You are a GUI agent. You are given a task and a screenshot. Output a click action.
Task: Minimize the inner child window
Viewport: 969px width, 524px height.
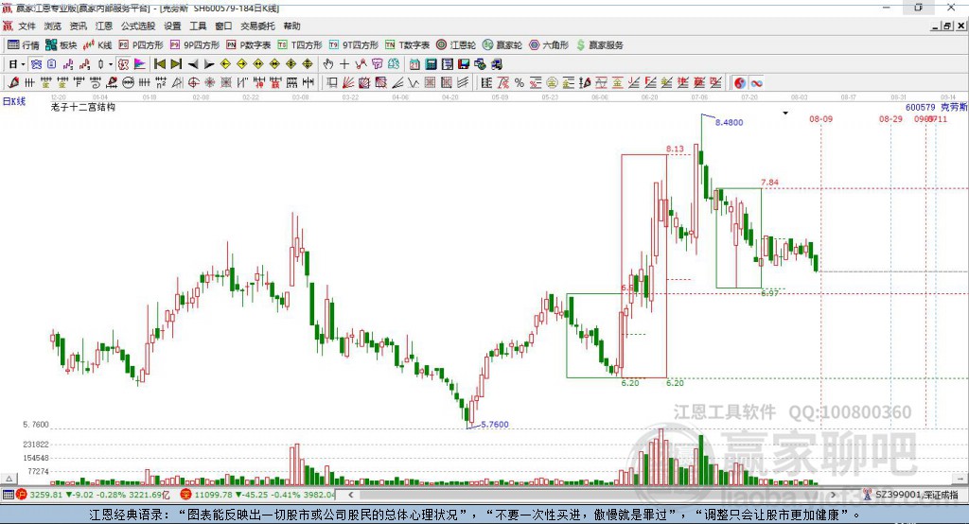point(936,26)
